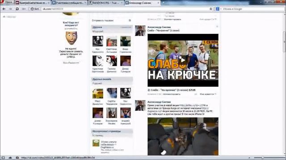Viewport: 286px width, 160px height.
Task: Open the 'Друзья' section header
Action: tap(112, 27)
